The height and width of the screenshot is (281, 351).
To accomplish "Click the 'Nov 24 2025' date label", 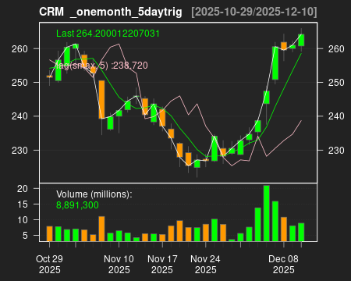I will click(x=205, y=265).
